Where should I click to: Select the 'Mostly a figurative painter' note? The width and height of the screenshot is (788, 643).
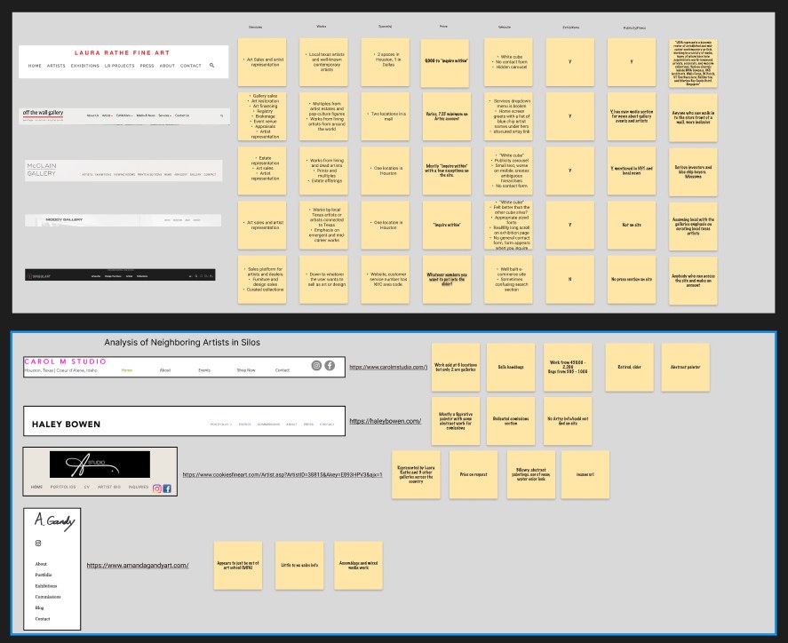pyautogui.click(x=456, y=421)
